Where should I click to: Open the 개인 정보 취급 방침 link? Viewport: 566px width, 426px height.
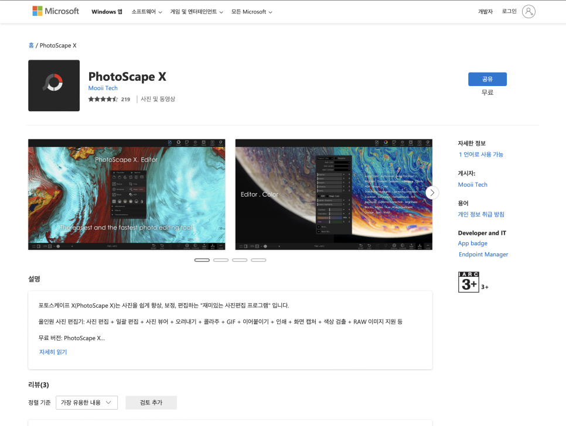tap(481, 214)
